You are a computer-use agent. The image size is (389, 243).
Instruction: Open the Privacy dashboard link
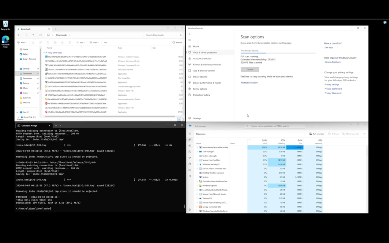point(333,89)
